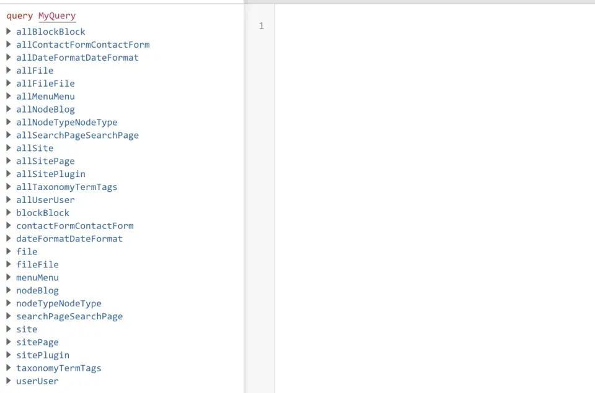Expand the allNodeTypeNodeType arrow
Image resolution: width=595 pixels, height=393 pixels.
pyautogui.click(x=8, y=122)
